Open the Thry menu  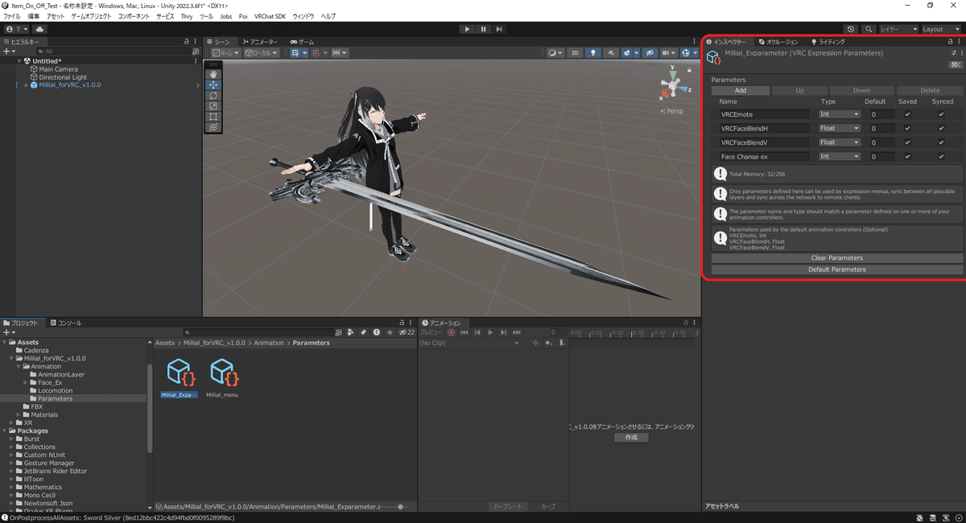(x=187, y=16)
